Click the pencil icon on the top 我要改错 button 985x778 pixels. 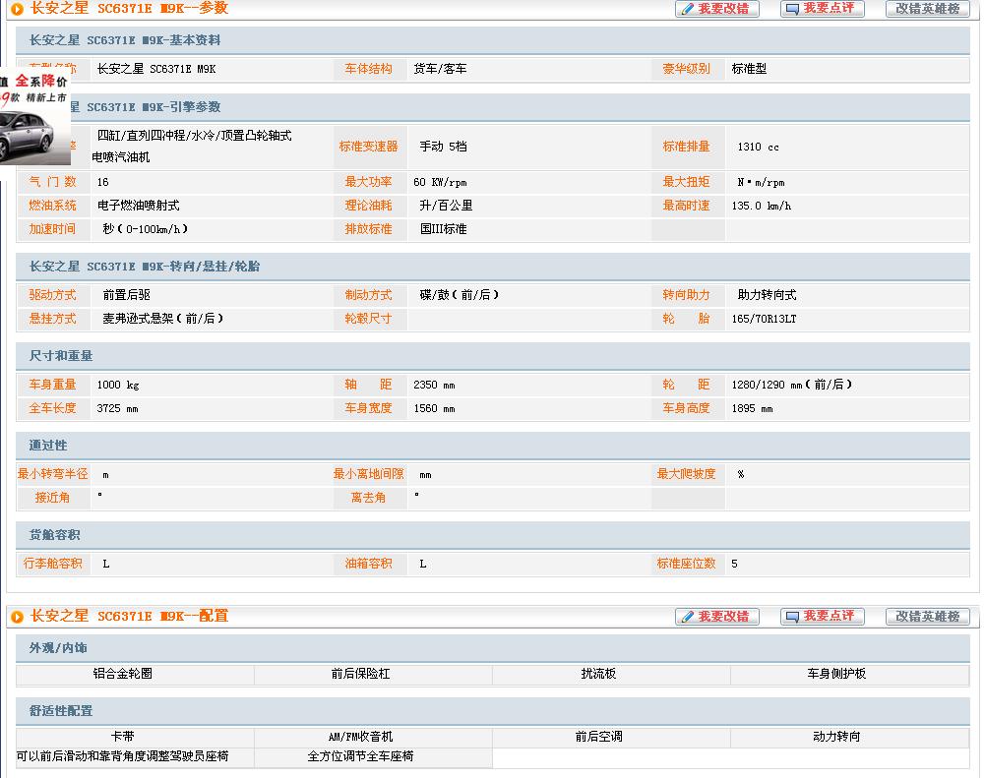687,9
